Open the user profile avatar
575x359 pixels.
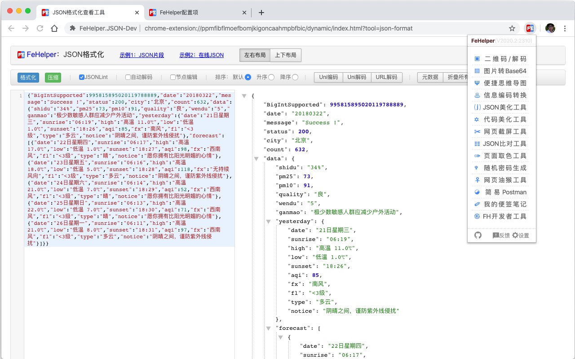550,28
